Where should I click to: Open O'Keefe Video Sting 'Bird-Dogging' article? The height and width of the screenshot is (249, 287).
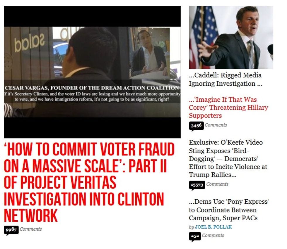[x=228, y=158]
